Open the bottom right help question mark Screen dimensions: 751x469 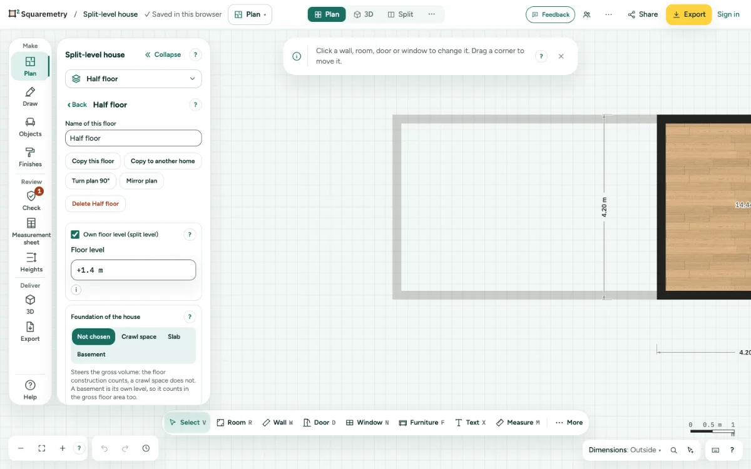pyautogui.click(x=732, y=450)
